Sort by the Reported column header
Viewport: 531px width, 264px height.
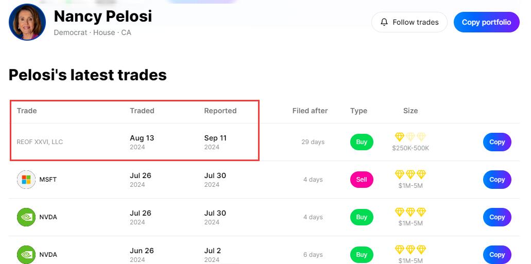click(x=220, y=111)
